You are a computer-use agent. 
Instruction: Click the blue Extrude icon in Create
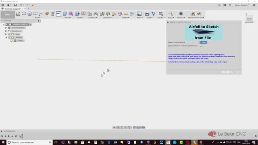click(x=65, y=14)
